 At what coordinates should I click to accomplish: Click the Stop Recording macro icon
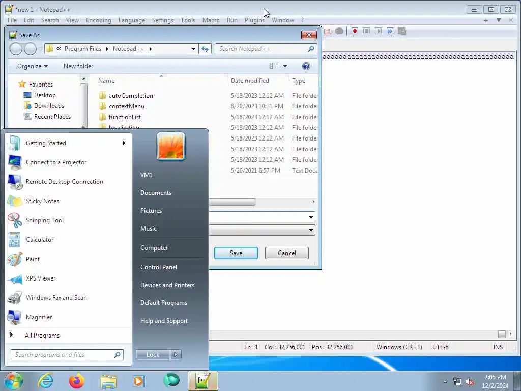tap(366, 31)
